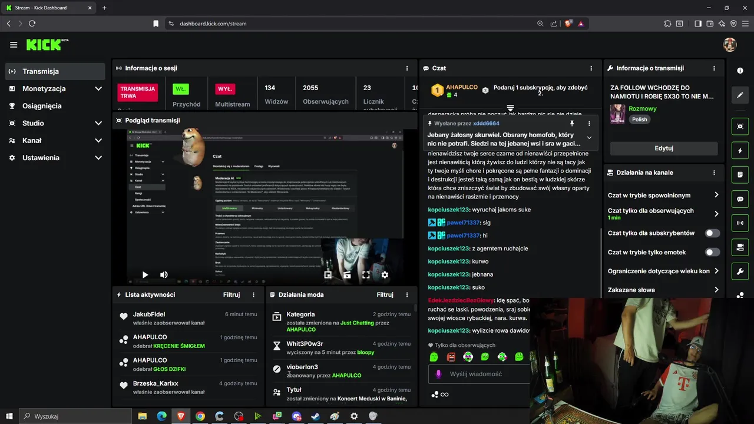Open Działania na kanale options menu
This screenshot has height=424, width=754.
(x=714, y=173)
